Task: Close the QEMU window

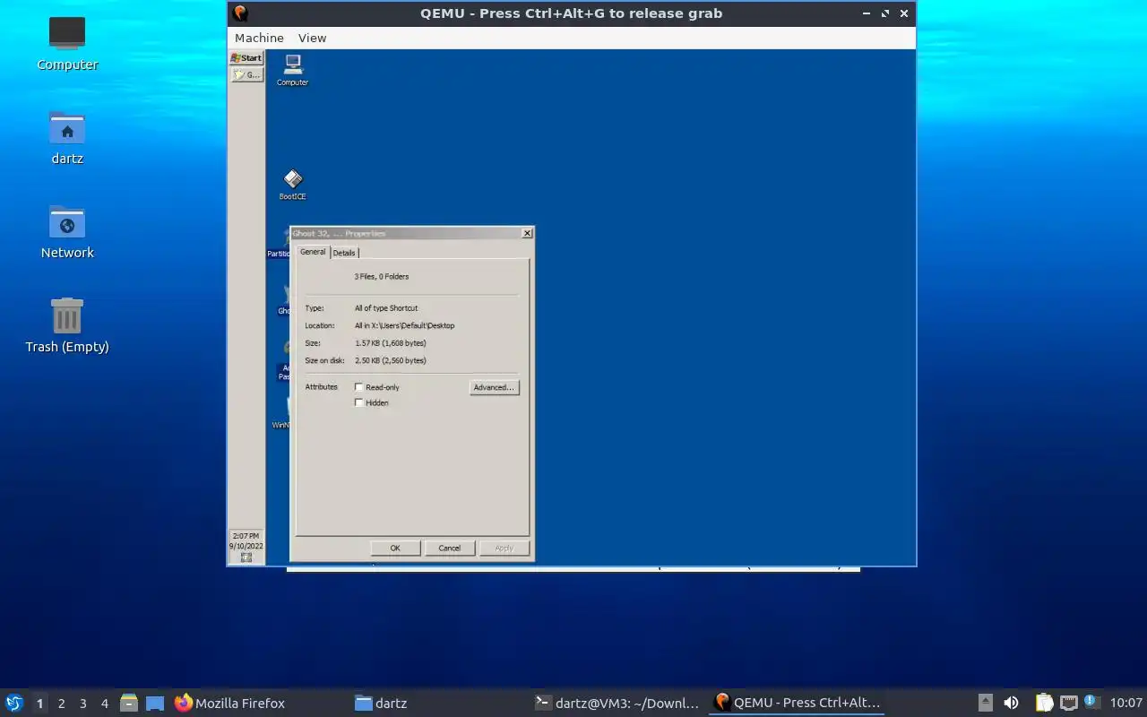Action: 904,13
